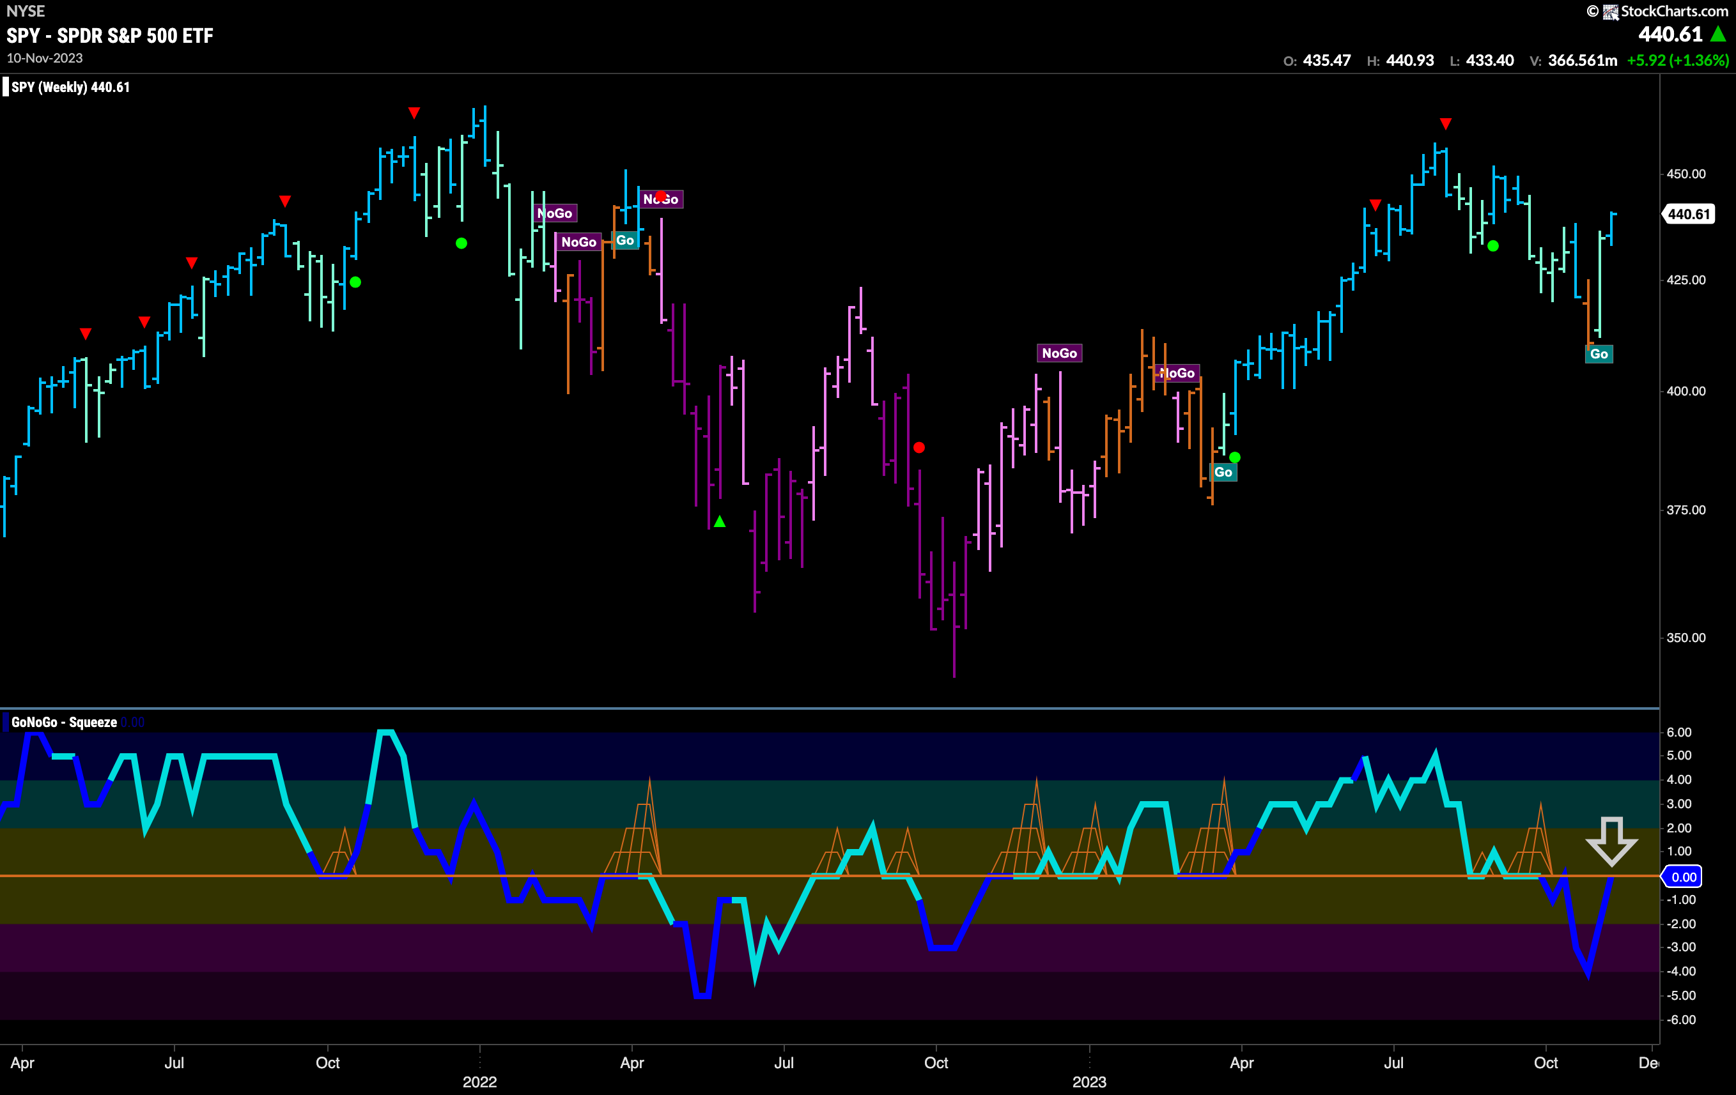Select the green up-triangle marker near June 2022
The width and height of the screenshot is (1736, 1095).
720,521
